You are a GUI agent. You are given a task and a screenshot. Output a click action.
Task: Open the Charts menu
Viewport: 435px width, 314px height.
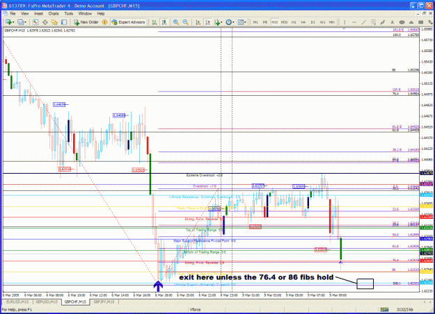(54, 14)
